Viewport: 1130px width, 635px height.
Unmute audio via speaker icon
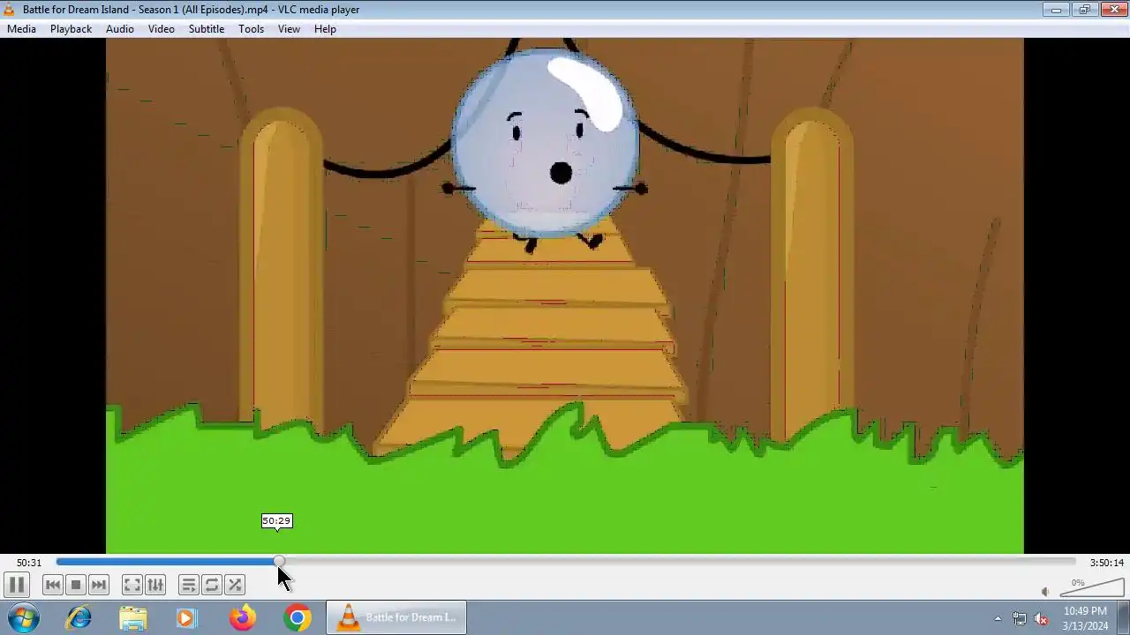pos(1045,592)
